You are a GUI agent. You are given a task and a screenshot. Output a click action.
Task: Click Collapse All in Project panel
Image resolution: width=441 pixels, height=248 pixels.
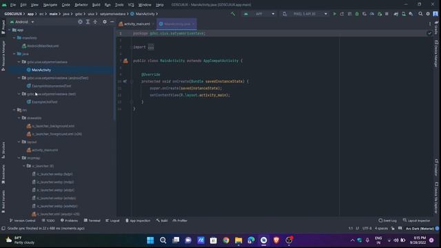(95, 22)
